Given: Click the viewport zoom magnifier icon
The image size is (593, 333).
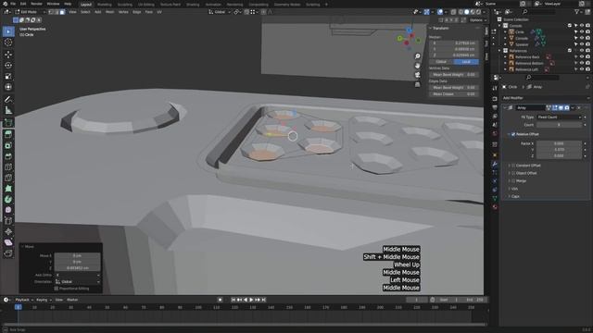Looking at the screenshot, I should coord(418,56).
